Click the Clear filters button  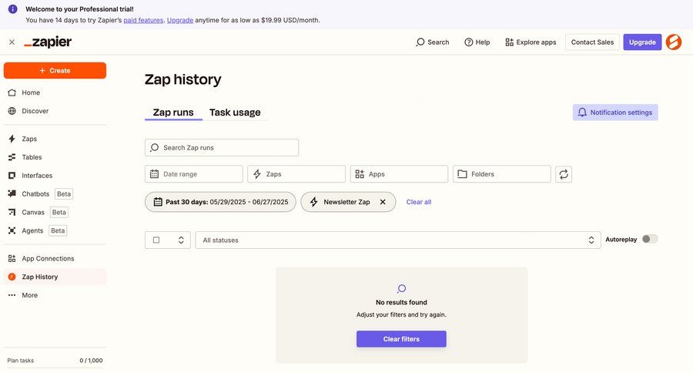point(401,339)
